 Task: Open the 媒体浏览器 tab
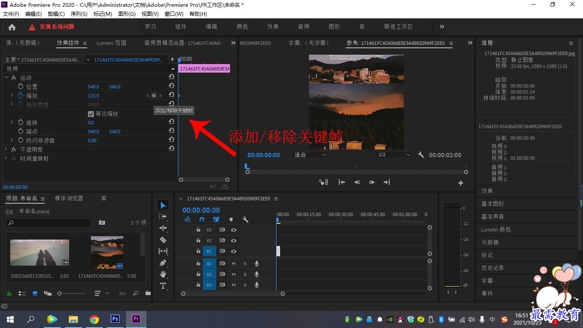pos(69,198)
